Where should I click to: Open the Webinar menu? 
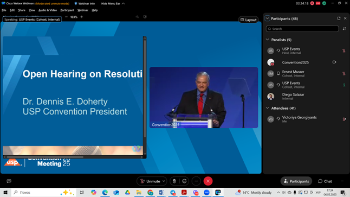82,10
